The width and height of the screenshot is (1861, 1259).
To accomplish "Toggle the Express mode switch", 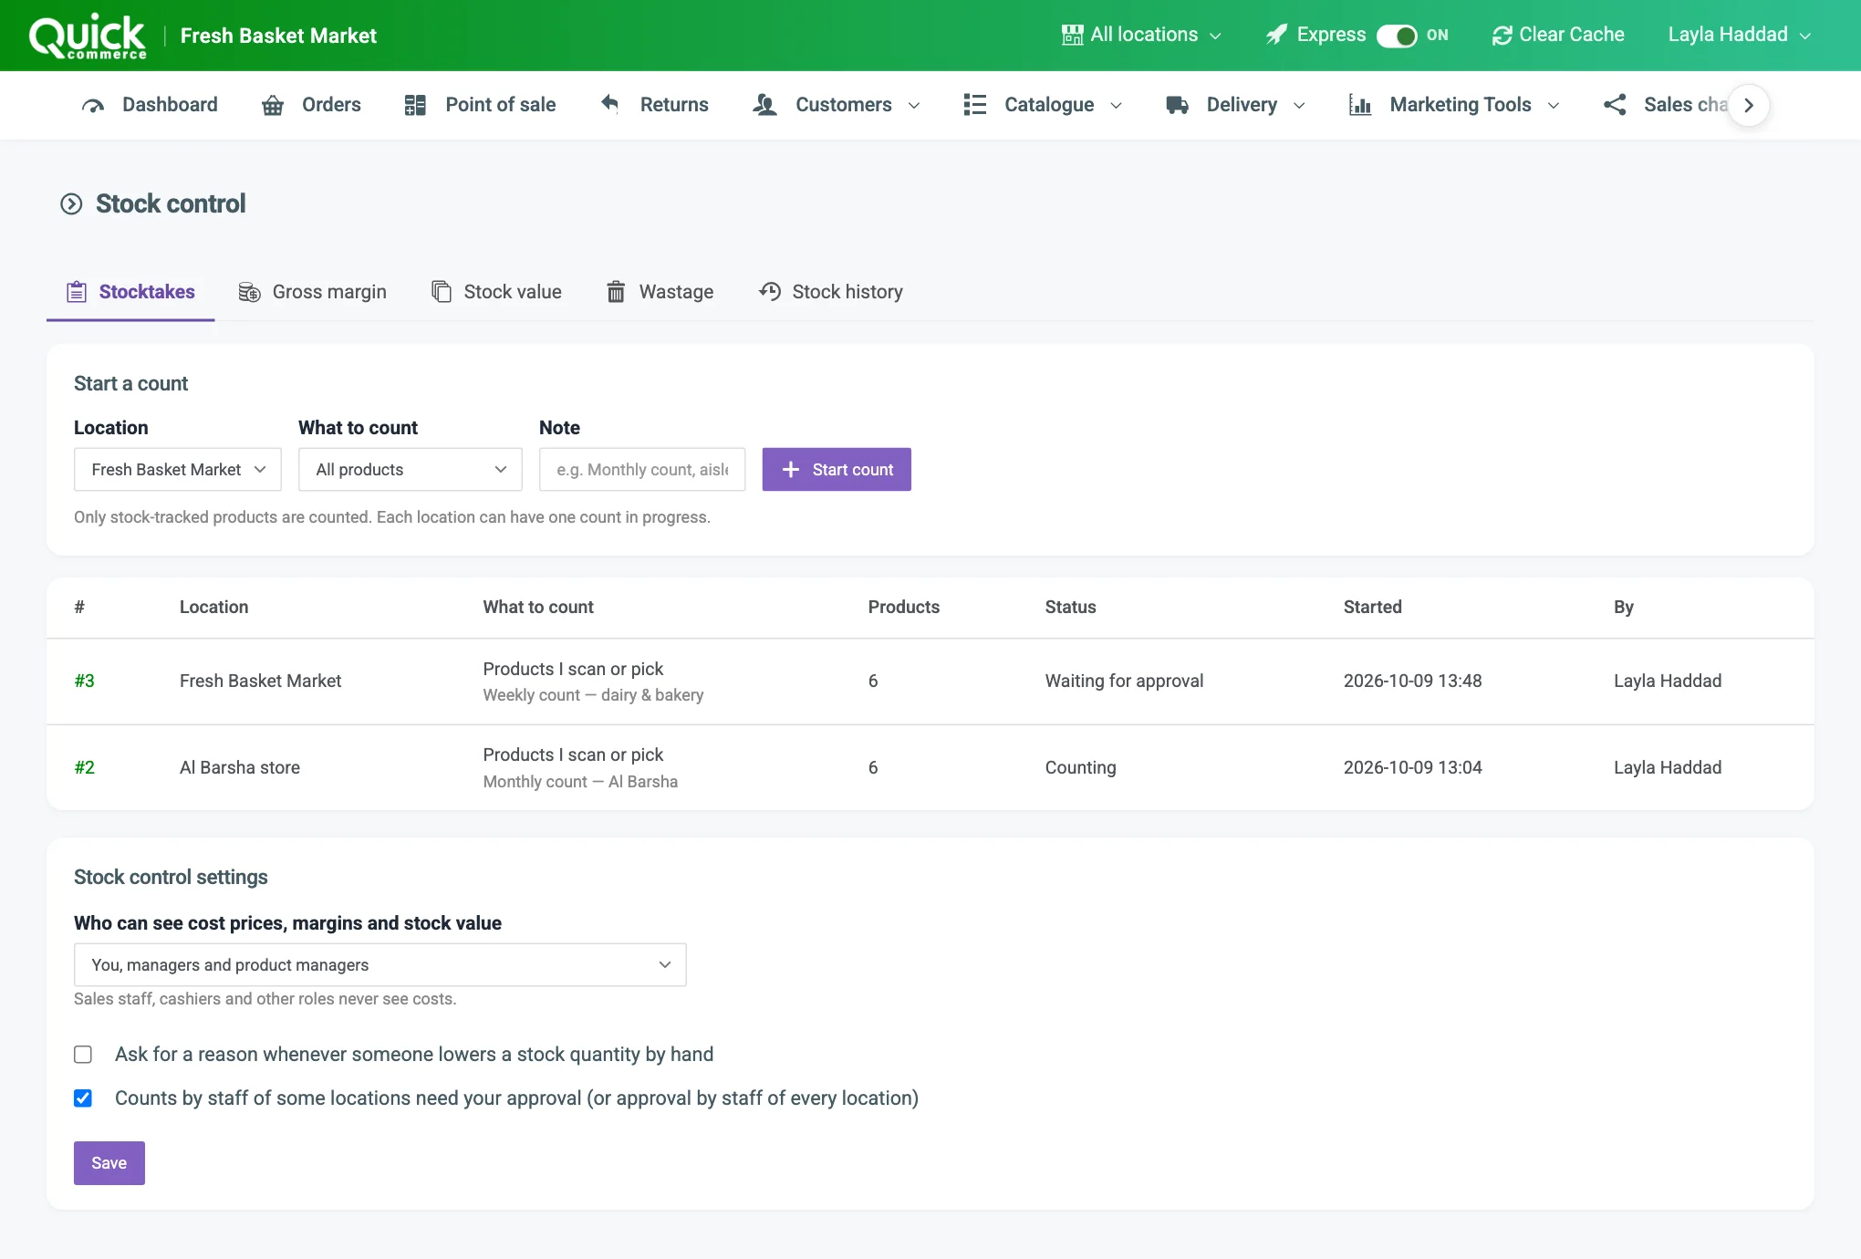I will pyautogui.click(x=1396, y=36).
